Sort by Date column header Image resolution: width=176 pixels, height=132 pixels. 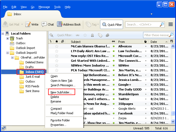pyautogui.click(x=159, y=42)
